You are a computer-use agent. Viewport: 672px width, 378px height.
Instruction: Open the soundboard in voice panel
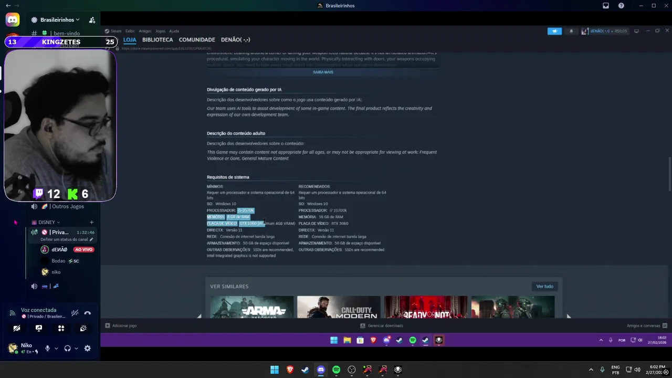83,328
